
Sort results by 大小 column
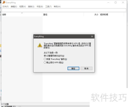click(91, 15)
